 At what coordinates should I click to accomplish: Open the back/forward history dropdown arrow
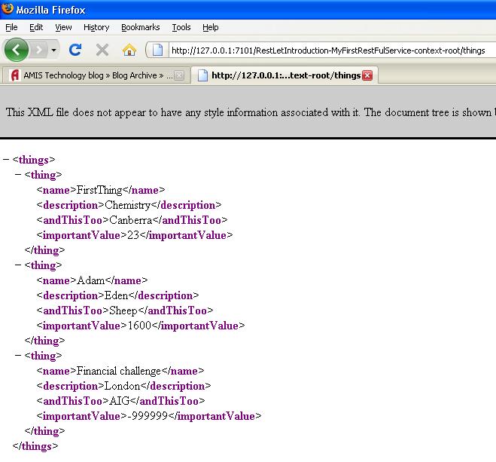pos(54,50)
